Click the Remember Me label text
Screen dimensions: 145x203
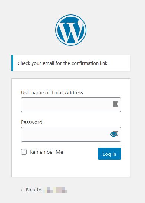(x=46, y=152)
